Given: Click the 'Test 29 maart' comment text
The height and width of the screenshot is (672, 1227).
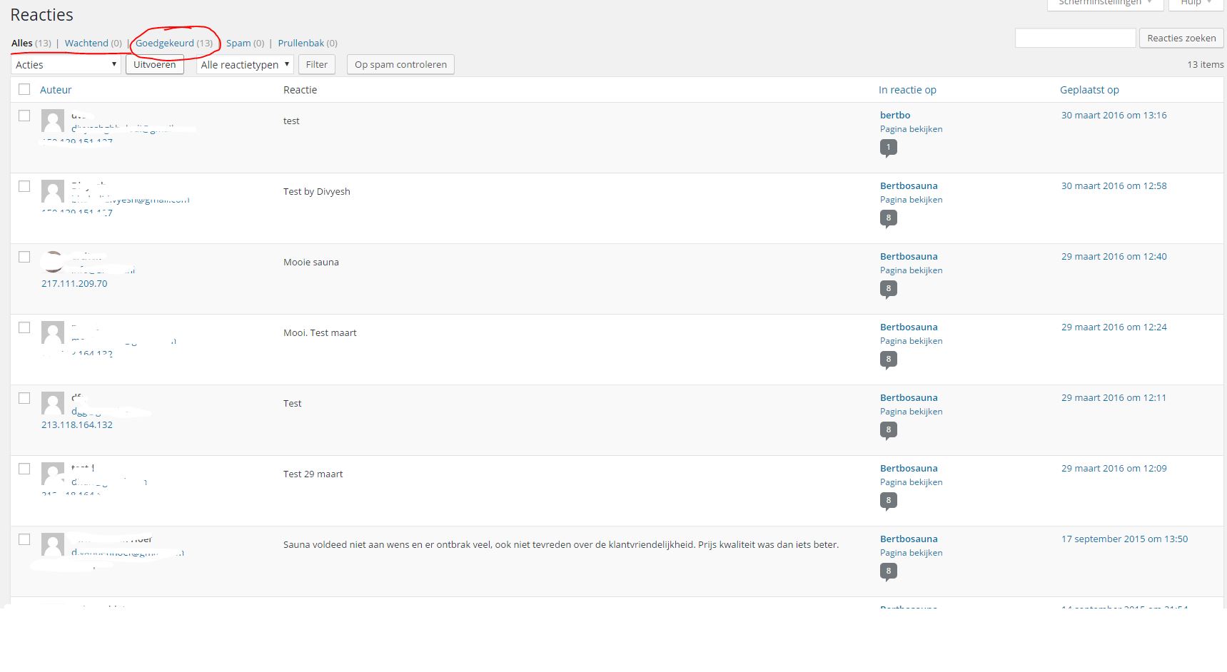Looking at the screenshot, I should (x=313, y=474).
